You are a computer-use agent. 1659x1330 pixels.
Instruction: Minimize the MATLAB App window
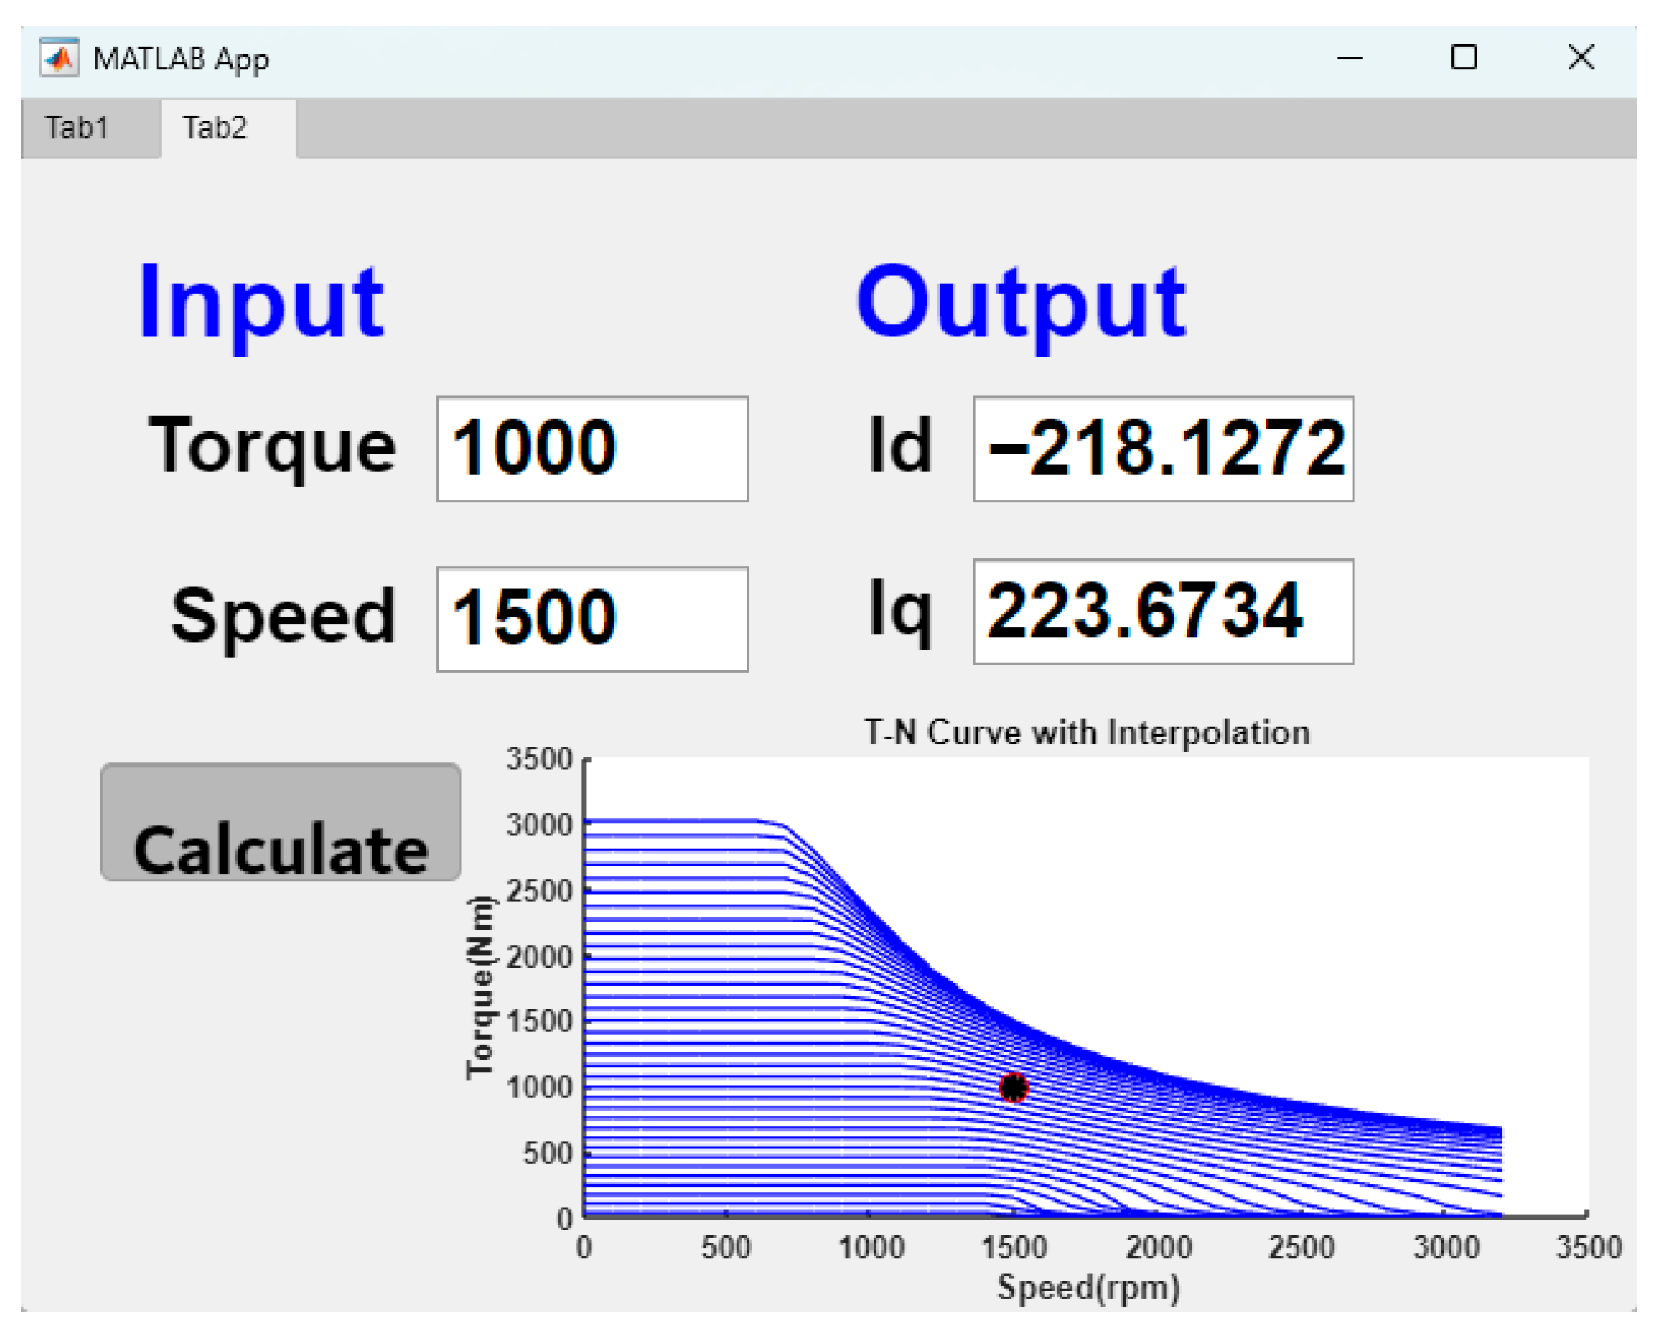1349,58
